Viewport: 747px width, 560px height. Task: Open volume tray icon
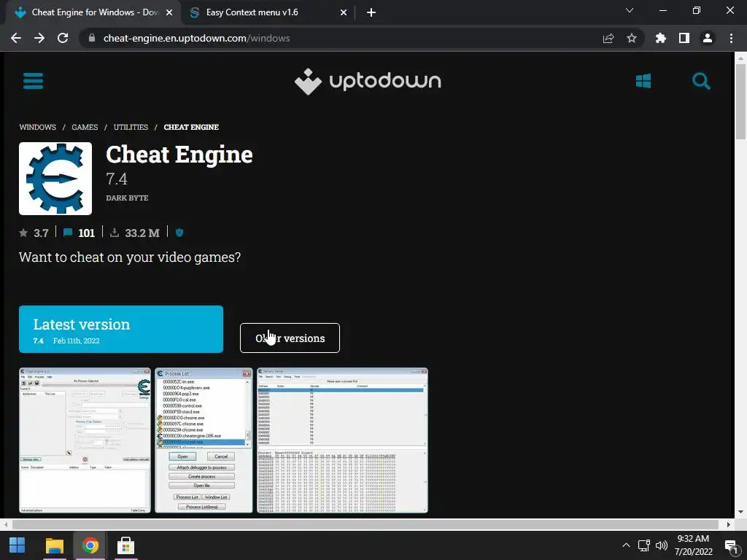coord(661,545)
